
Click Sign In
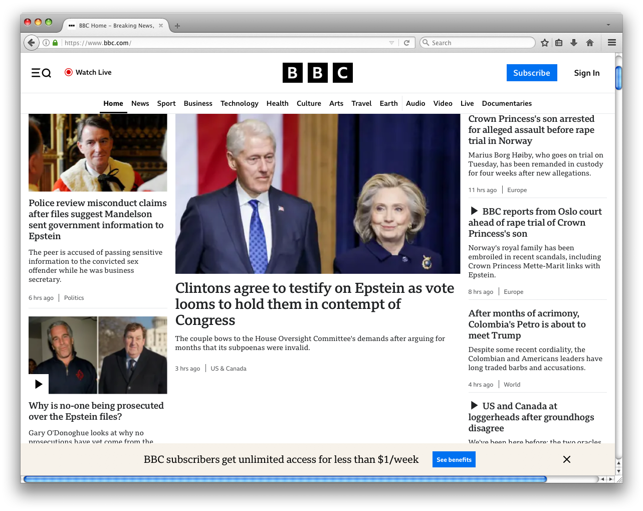(x=587, y=73)
